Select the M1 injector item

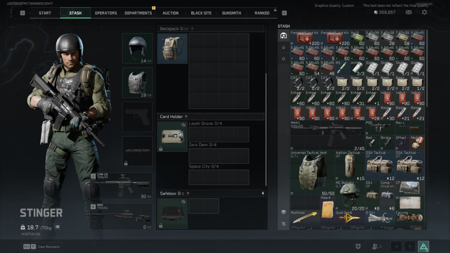pos(343,67)
